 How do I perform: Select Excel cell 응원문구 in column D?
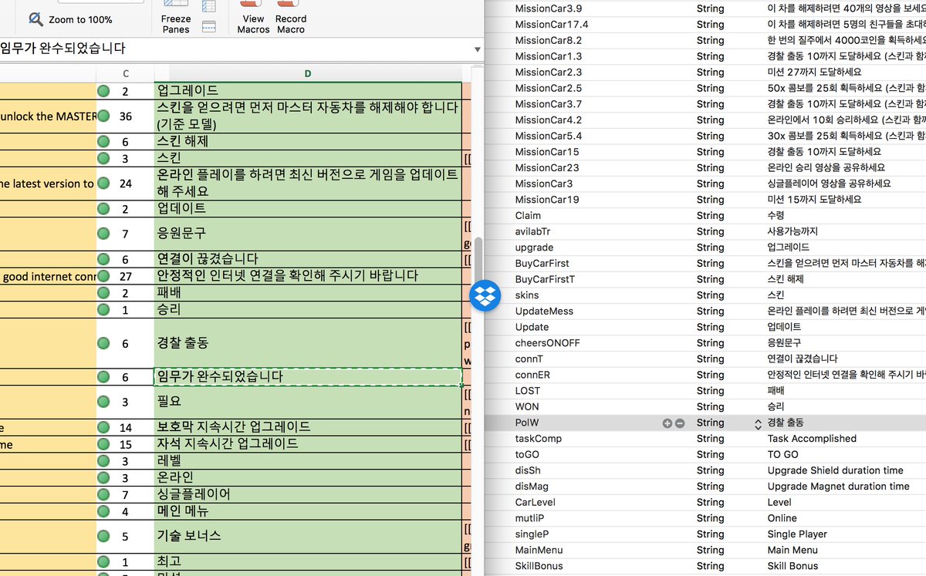point(308,234)
